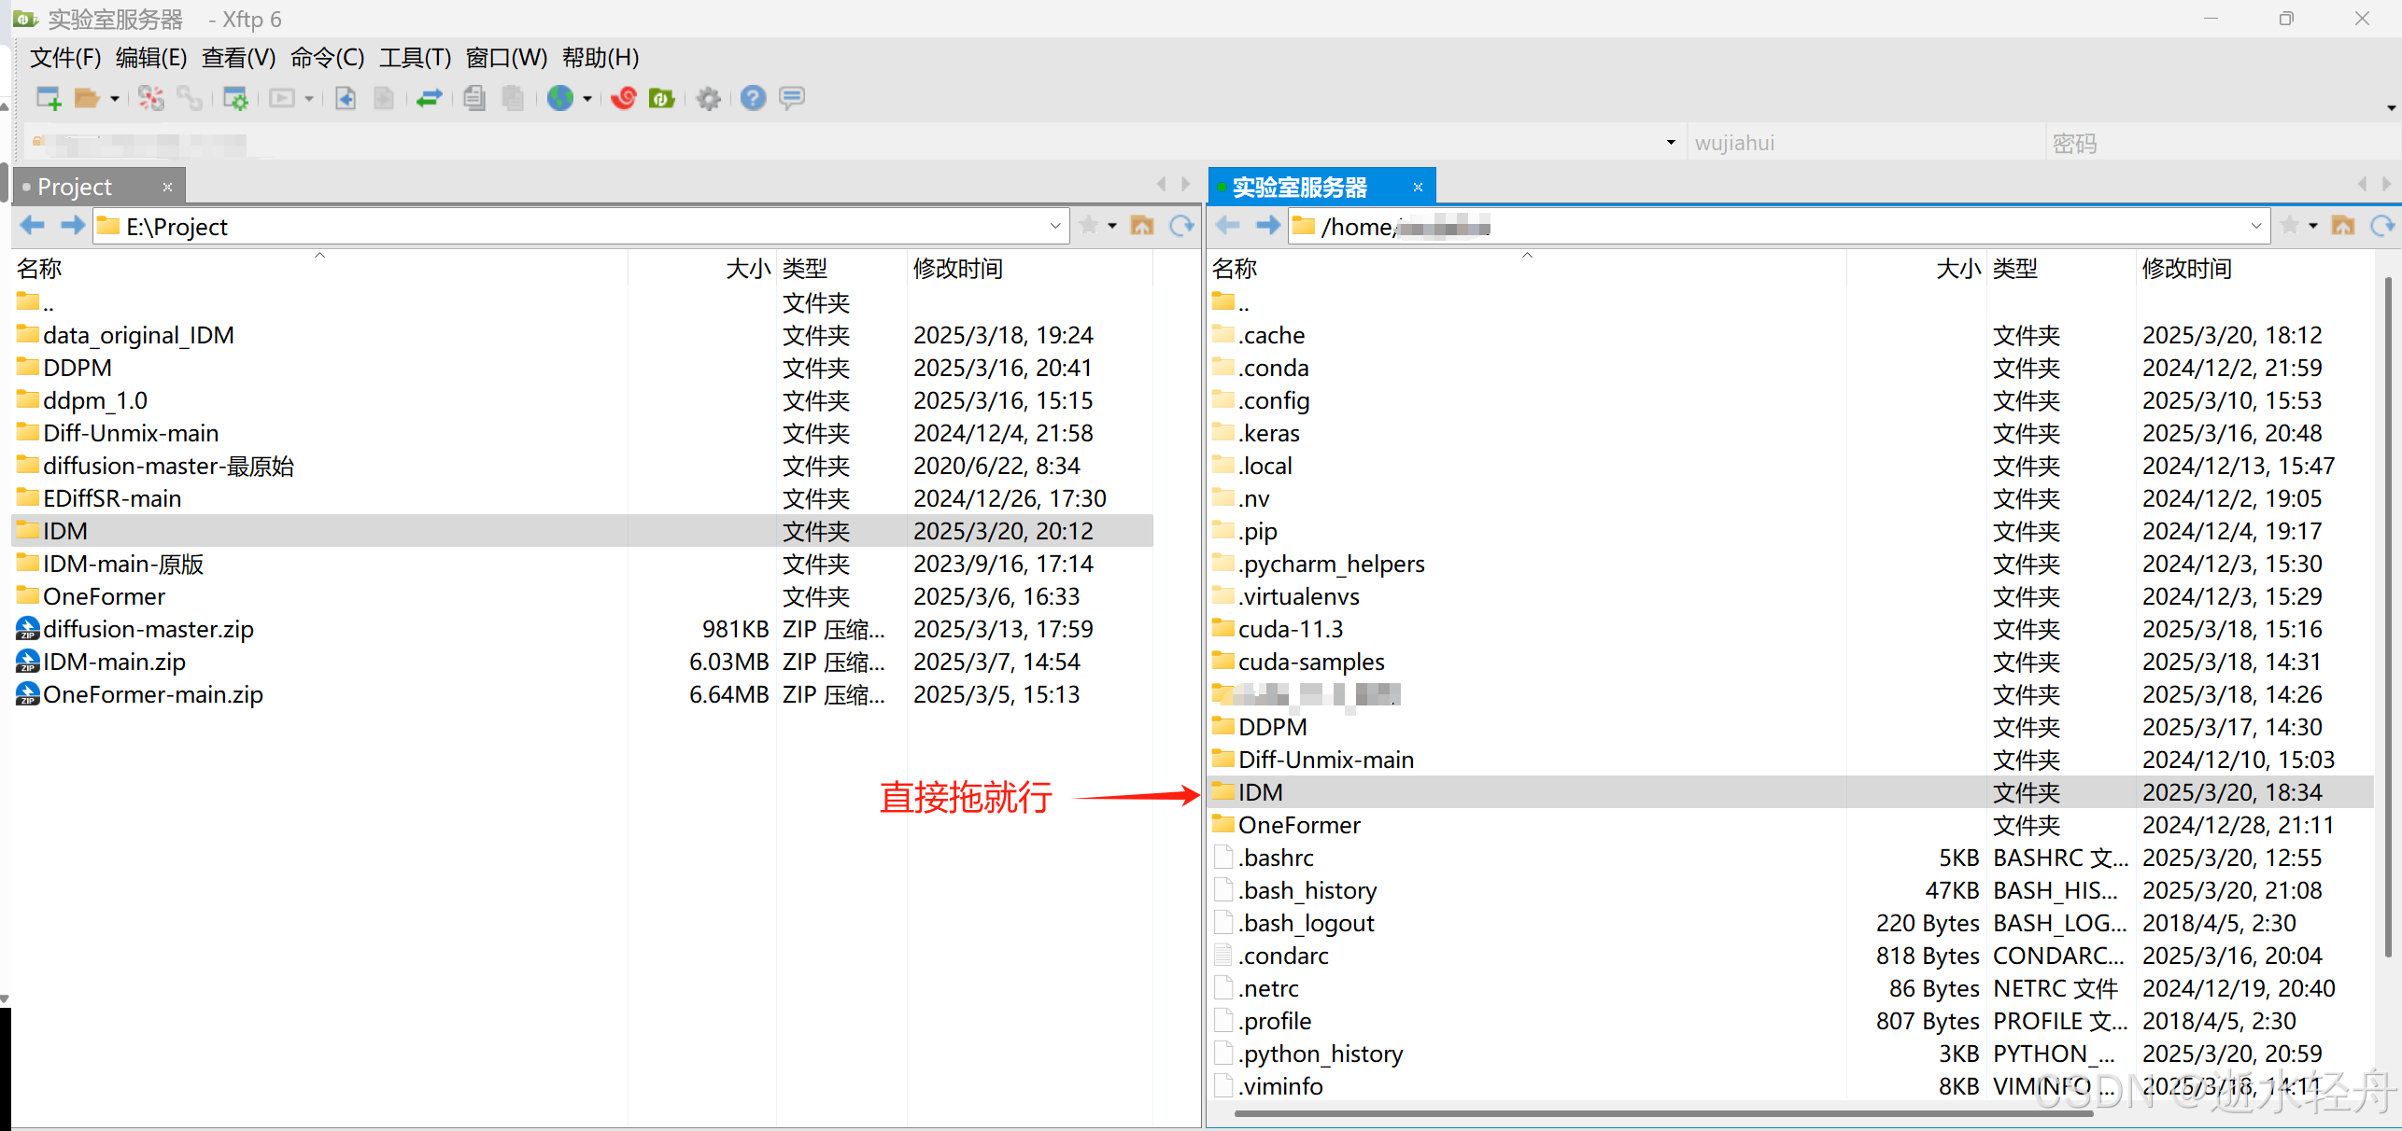
Task: Select the OneFormer-main.zip file
Action: [153, 694]
